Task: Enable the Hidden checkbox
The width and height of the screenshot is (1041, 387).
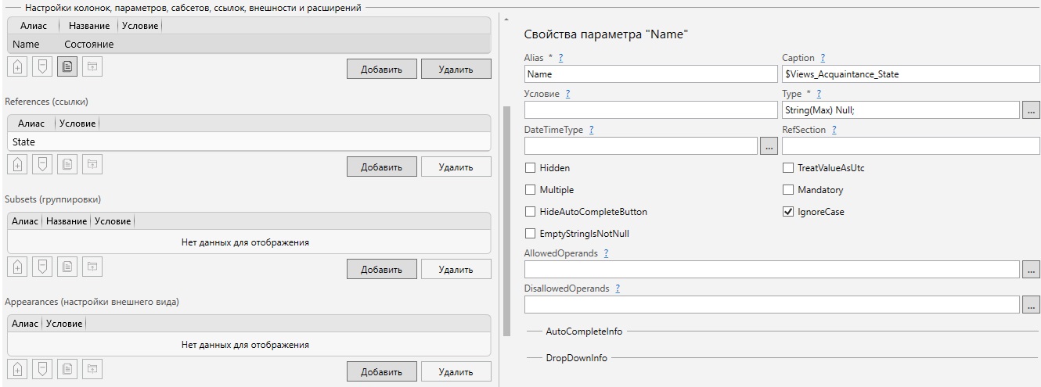Action: (531, 168)
